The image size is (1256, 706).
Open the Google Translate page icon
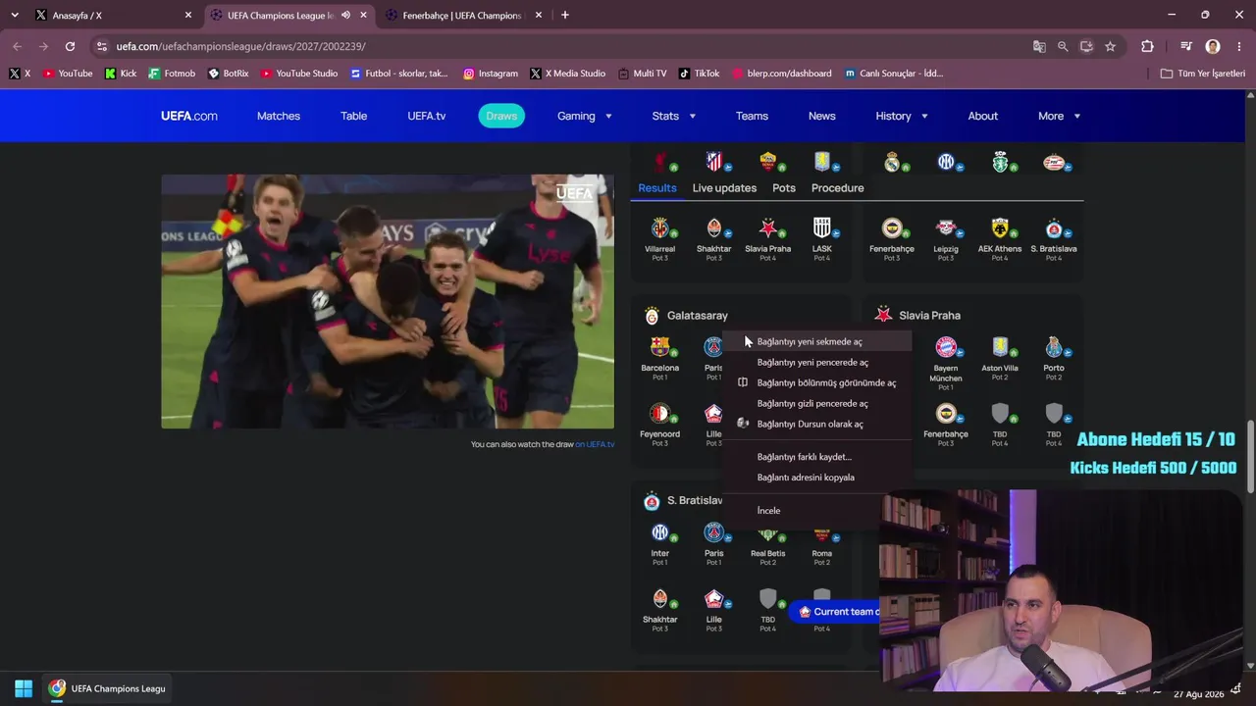(x=1039, y=46)
